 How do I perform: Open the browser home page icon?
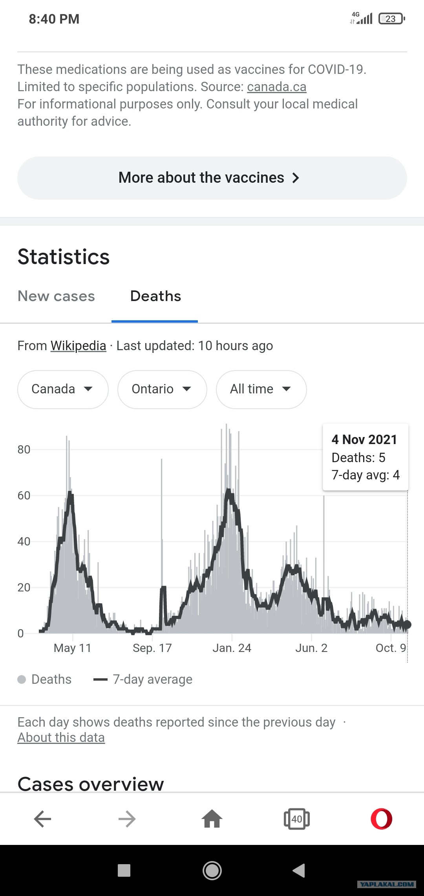click(x=212, y=819)
